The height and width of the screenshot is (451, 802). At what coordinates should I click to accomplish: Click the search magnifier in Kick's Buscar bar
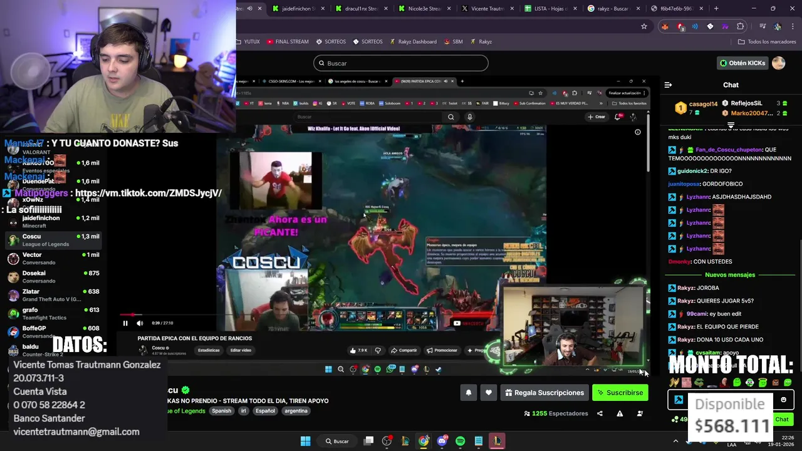click(x=321, y=63)
